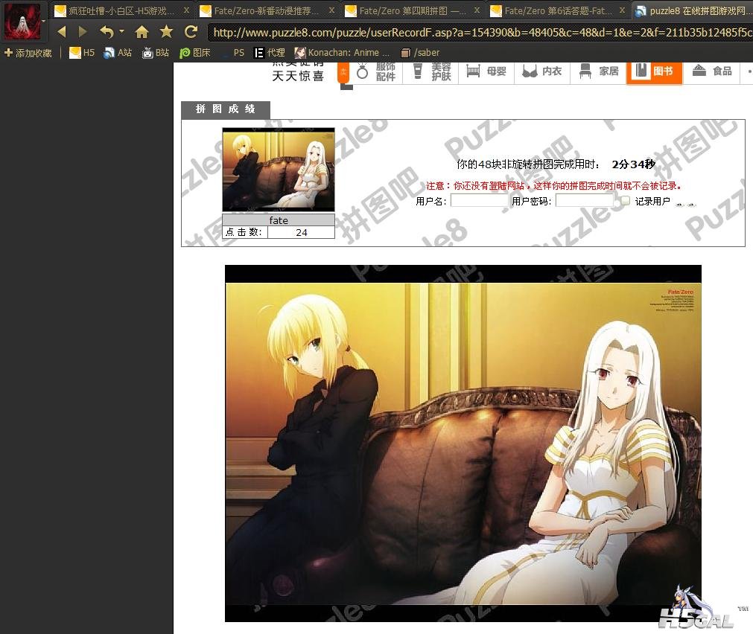Open the B站 bookmark

(156, 53)
